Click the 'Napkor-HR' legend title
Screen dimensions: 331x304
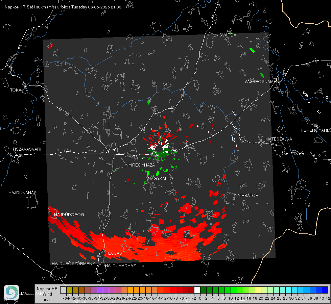point(47,288)
